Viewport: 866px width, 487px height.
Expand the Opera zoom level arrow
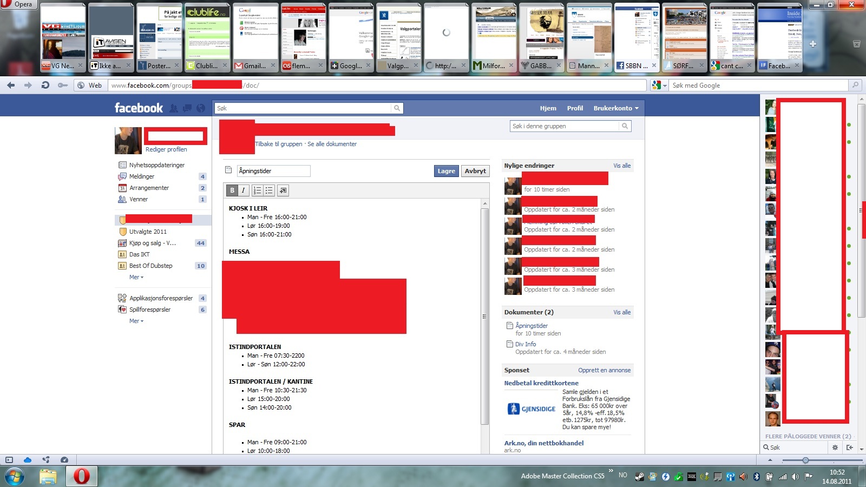pos(770,460)
